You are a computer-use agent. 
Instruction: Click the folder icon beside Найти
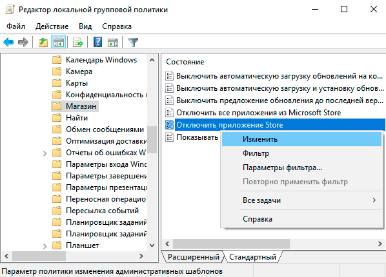point(57,118)
